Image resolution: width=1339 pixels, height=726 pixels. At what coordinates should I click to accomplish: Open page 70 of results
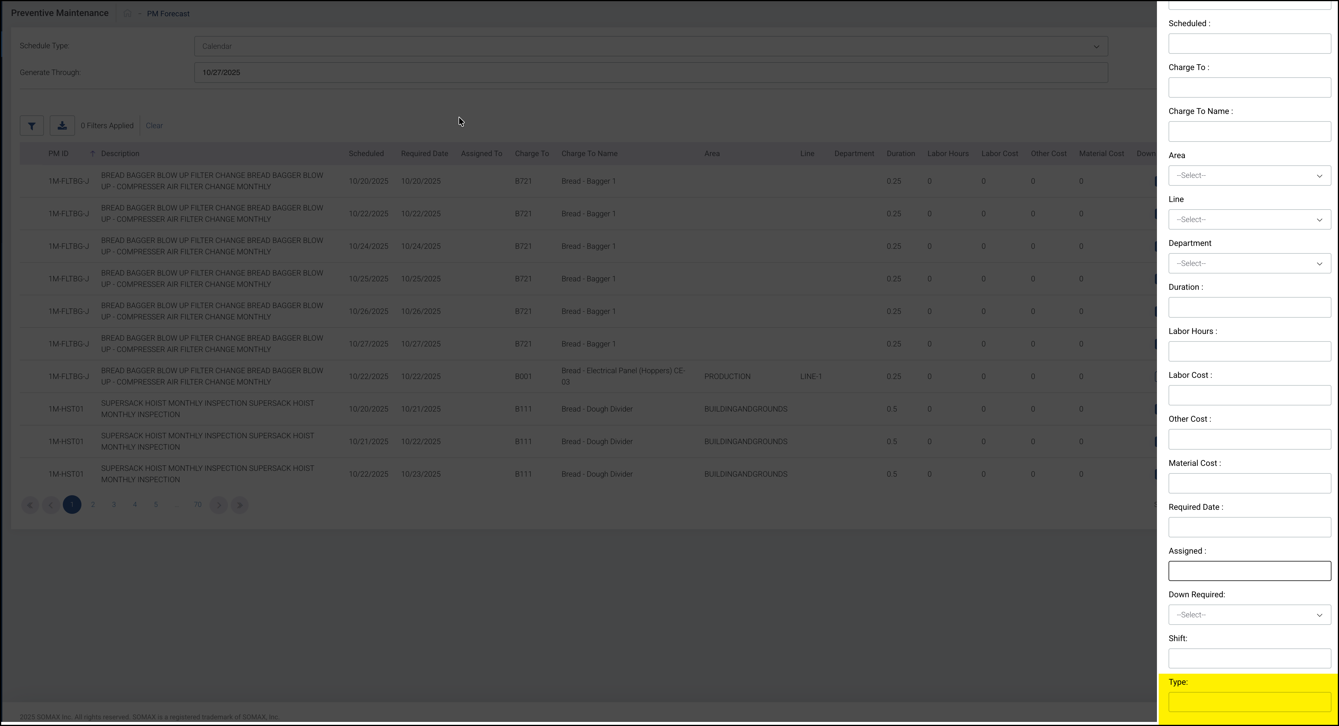click(x=197, y=504)
